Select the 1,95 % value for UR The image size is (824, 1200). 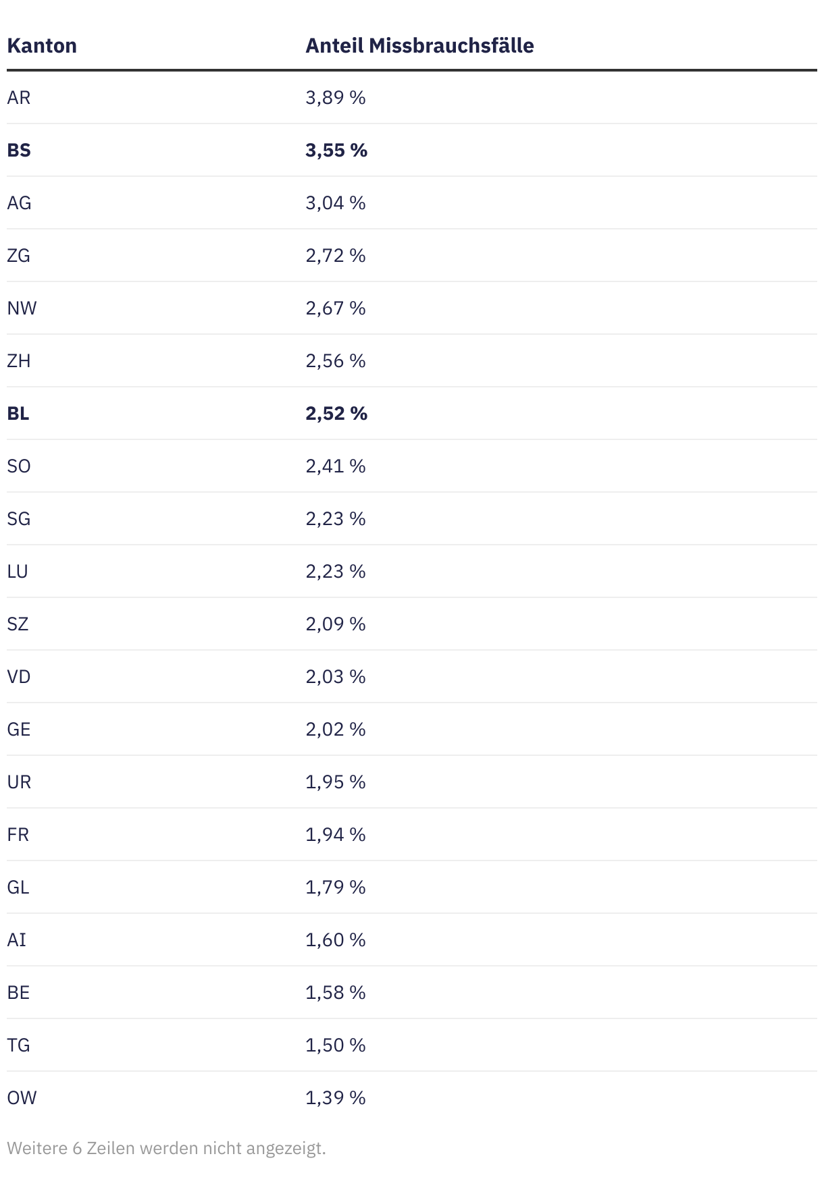pyautogui.click(x=335, y=782)
